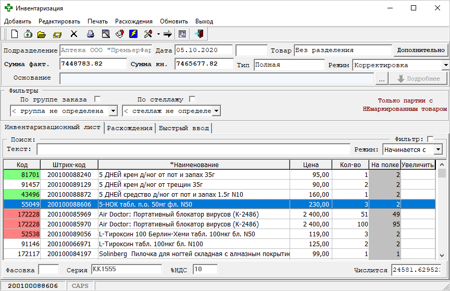Expand the 'группа не определена' dropdown
The width and height of the screenshot is (450, 291).
point(114,111)
